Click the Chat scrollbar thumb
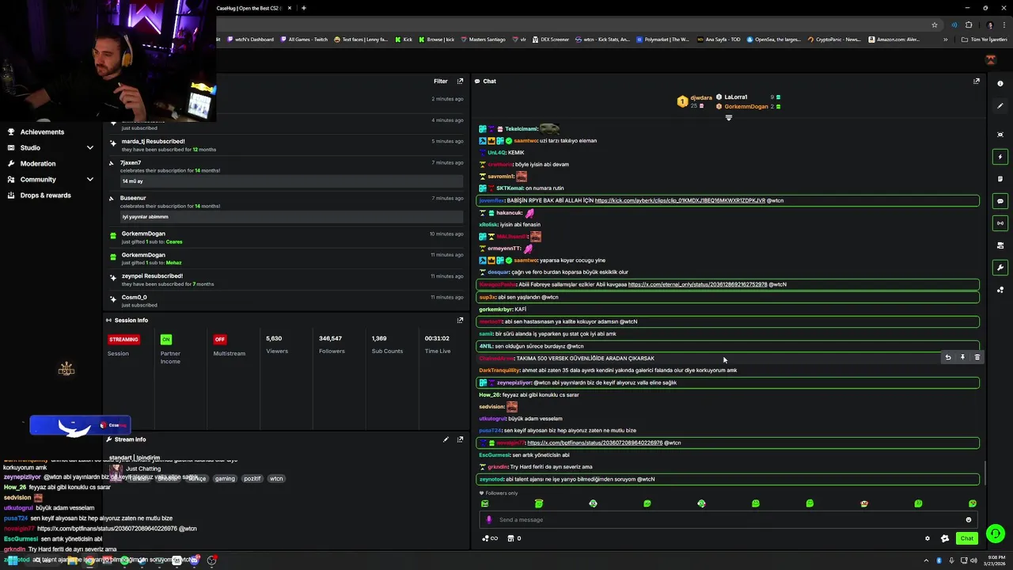 coord(985,472)
